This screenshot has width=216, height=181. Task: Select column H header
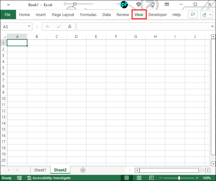[x=155, y=37]
